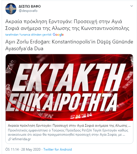Click 'tarafından Yunanca dilinden çevrildi' translation link
Screen dimensions: 137x154
tap(28, 35)
